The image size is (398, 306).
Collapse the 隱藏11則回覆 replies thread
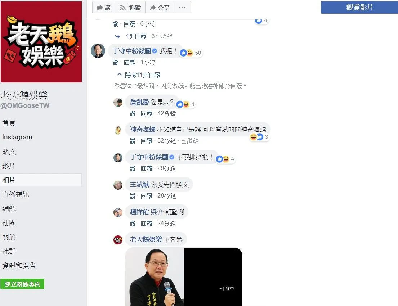click(139, 75)
